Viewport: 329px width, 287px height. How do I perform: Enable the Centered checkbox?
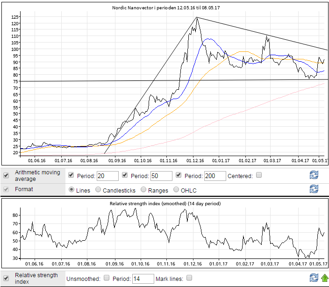[259, 175]
